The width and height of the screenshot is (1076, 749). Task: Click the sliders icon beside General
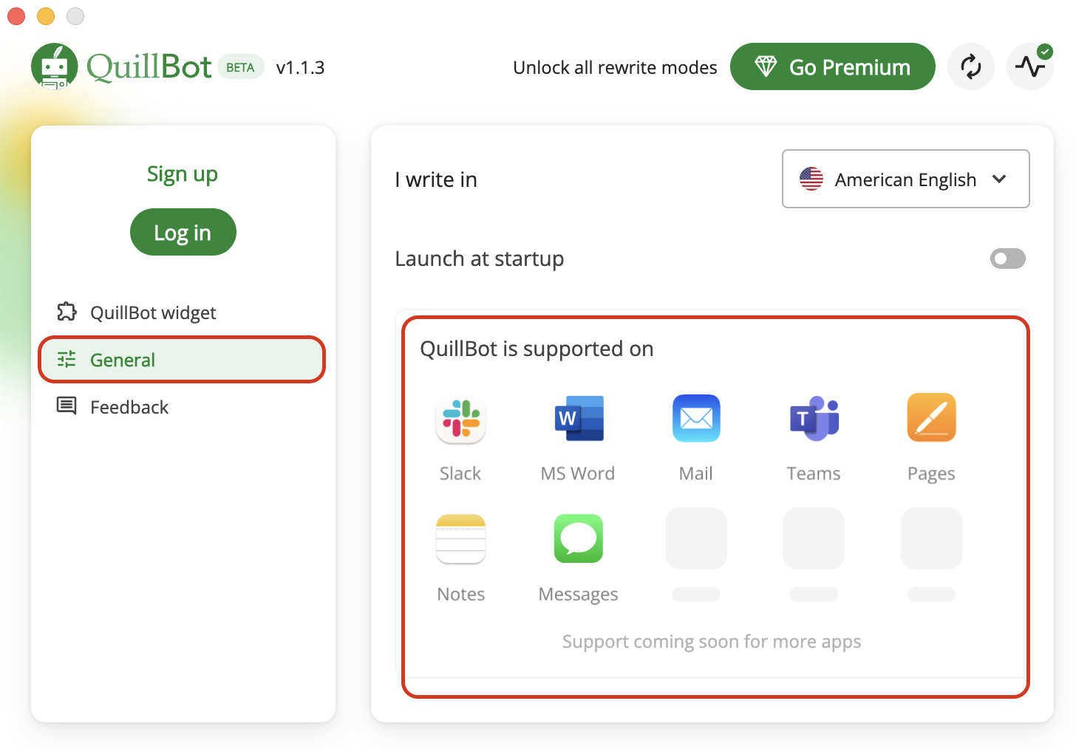pyautogui.click(x=67, y=359)
